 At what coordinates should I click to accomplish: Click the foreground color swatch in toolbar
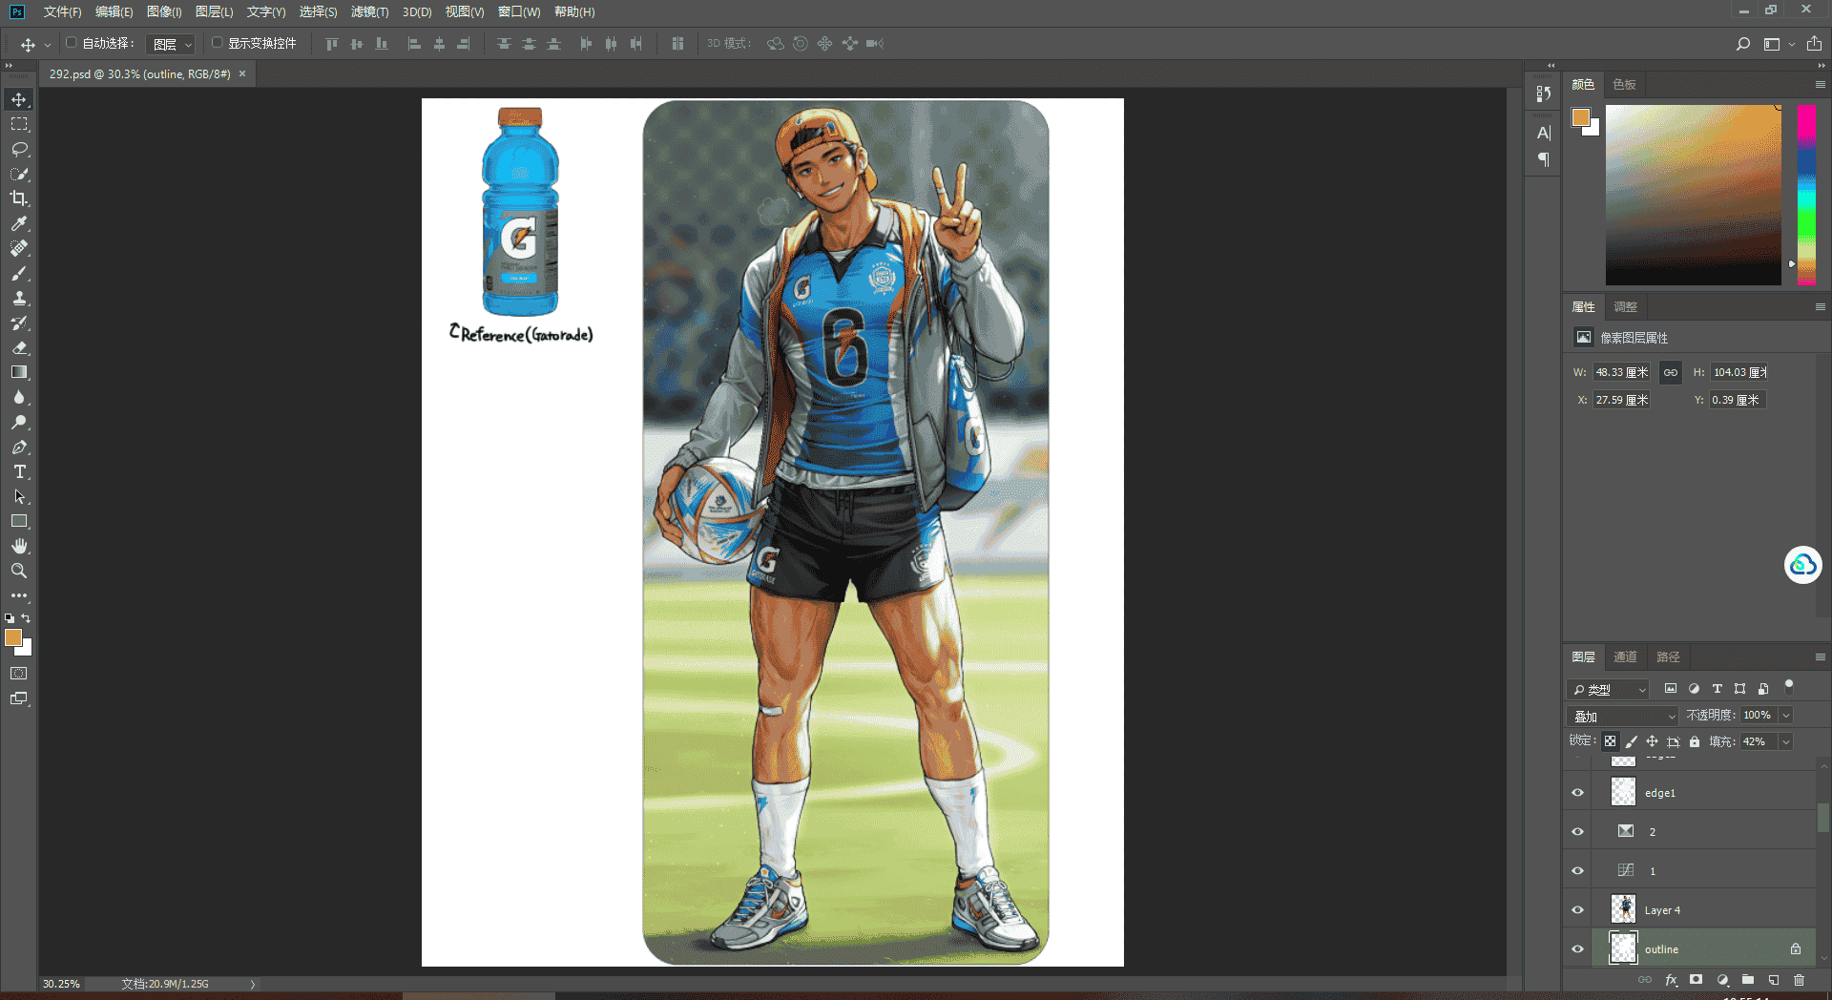(x=13, y=637)
